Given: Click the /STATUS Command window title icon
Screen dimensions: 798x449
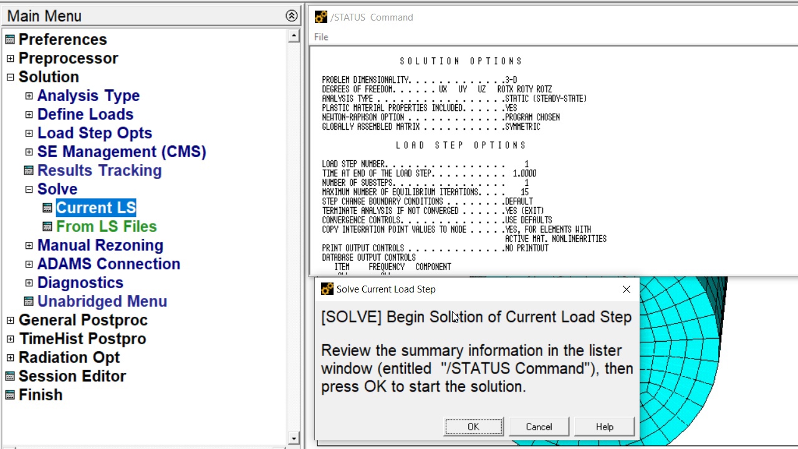Looking at the screenshot, I should 320,17.
